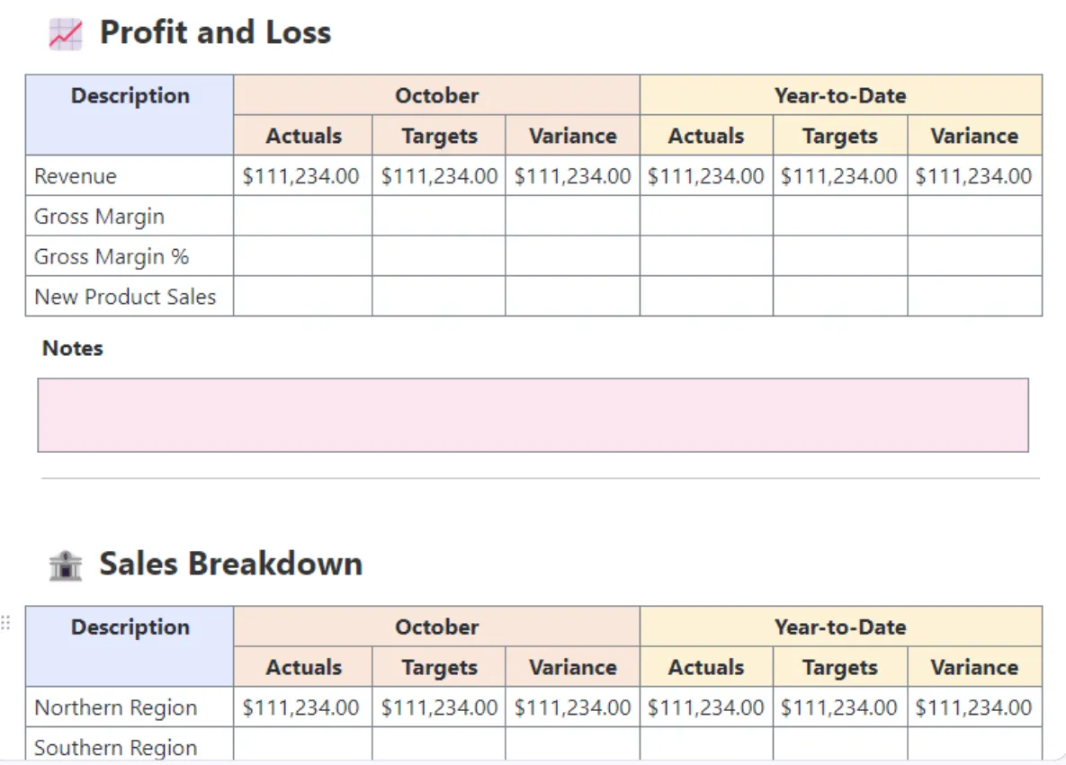Select New Product Sales Year-to-Date Targets cell
Viewport: 1066px width, 765px height.
[840, 297]
